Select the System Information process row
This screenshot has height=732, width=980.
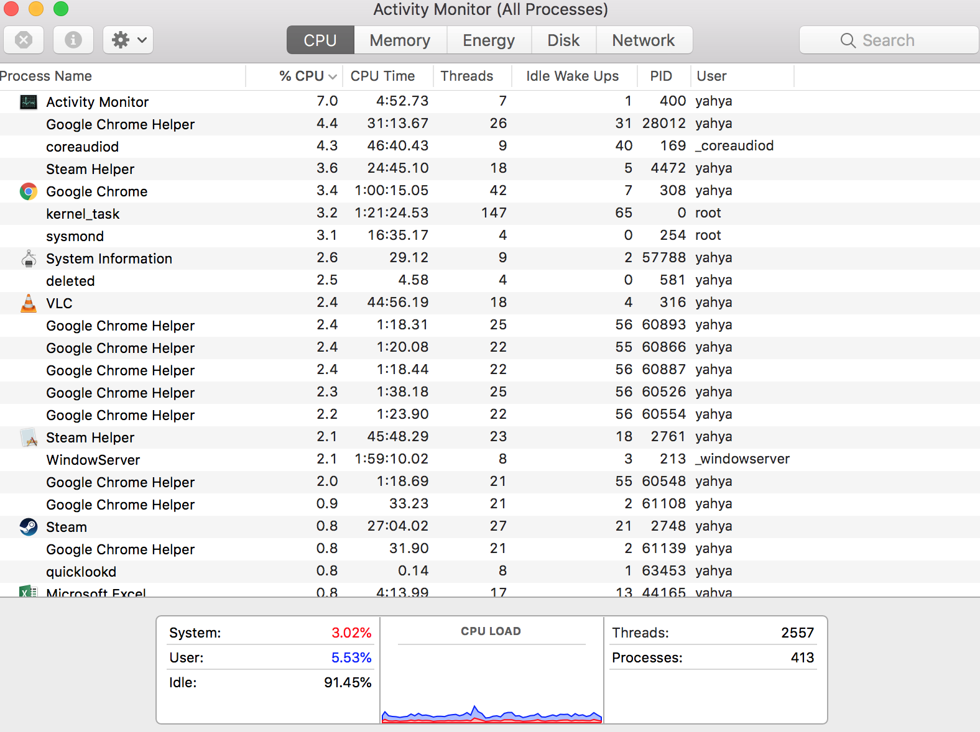(490, 258)
